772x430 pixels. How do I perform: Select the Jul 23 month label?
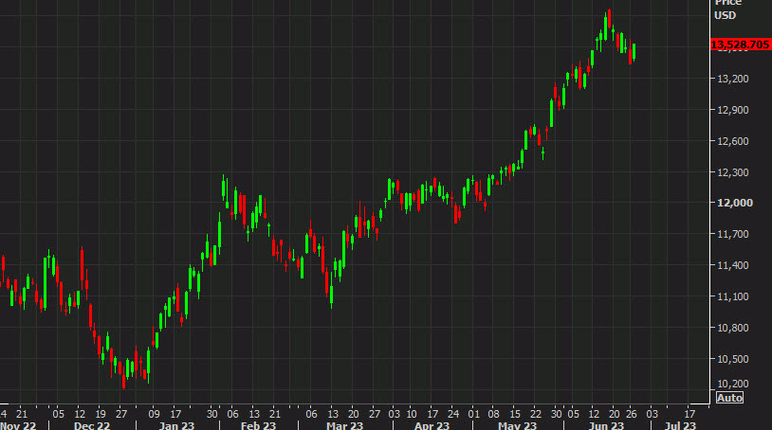(x=680, y=425)
